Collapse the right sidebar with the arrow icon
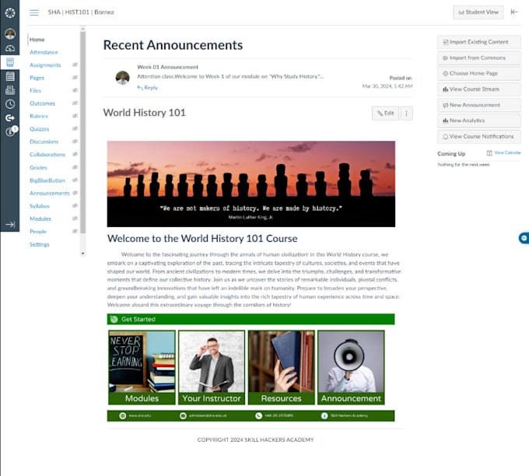Image resolution: width=529 pixels, height=476 pixels. point(514,12)
